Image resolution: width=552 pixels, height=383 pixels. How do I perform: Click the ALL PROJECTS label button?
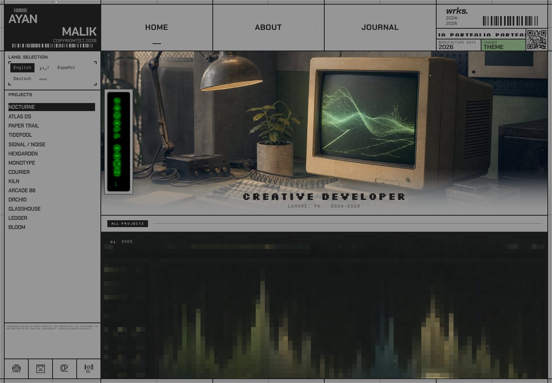pos(128,224)
